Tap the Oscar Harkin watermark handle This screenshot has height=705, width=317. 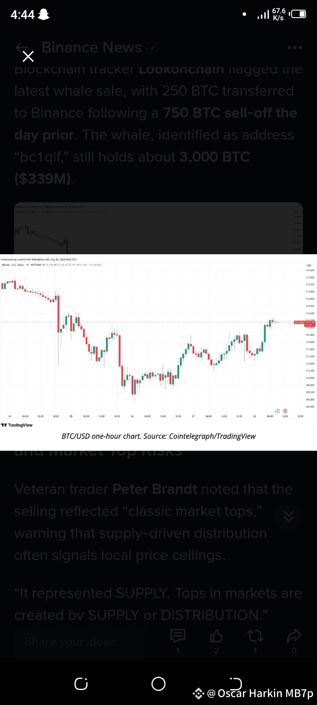[x=260, y=694]
